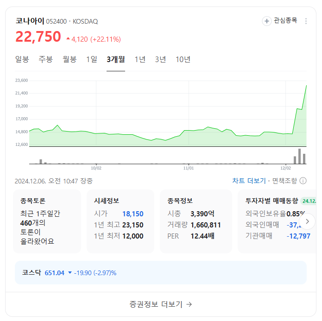Click the 관심종목 label

pyautogui.click(x=285, y=20)
